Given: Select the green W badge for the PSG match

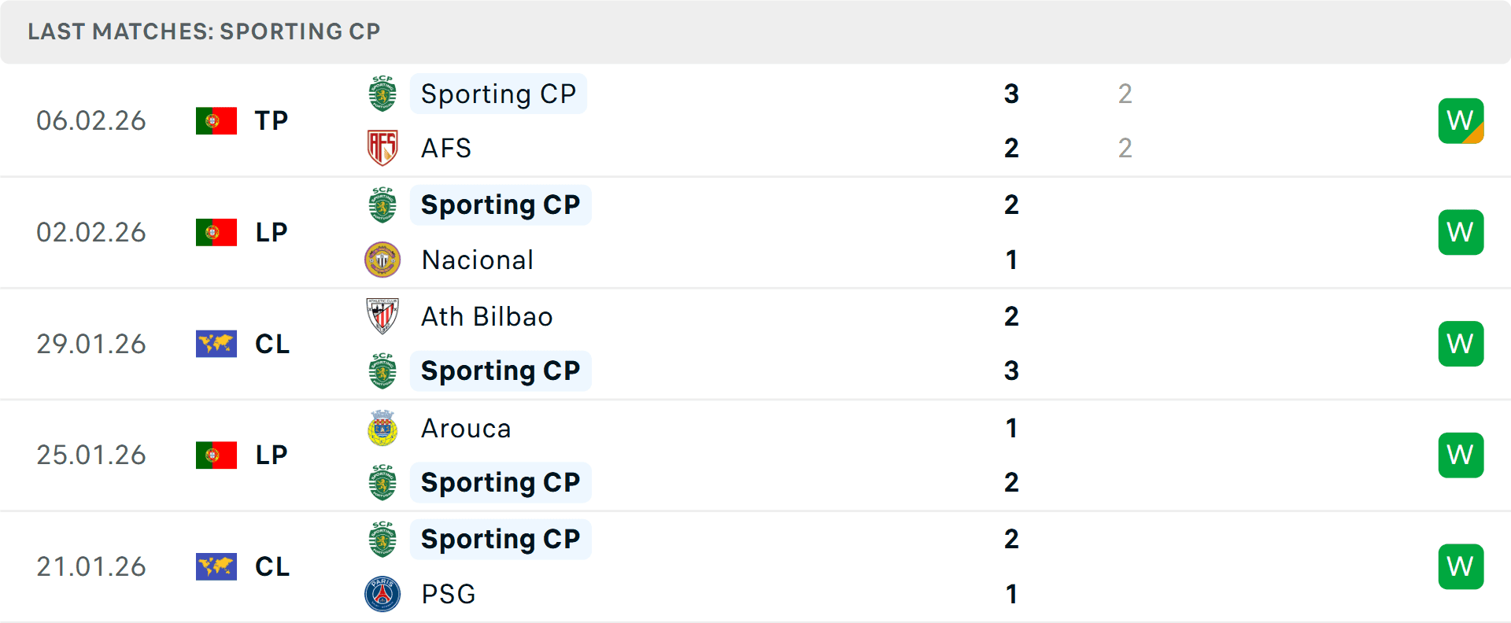Looking at the screenshot, I should (1461, 566).
